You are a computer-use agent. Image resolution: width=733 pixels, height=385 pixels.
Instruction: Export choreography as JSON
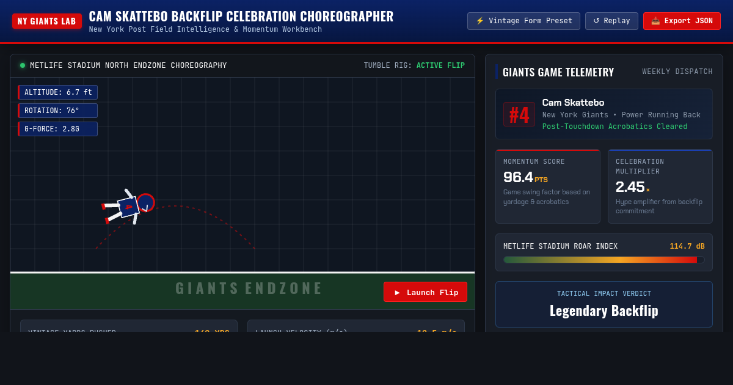click(682, 21)
